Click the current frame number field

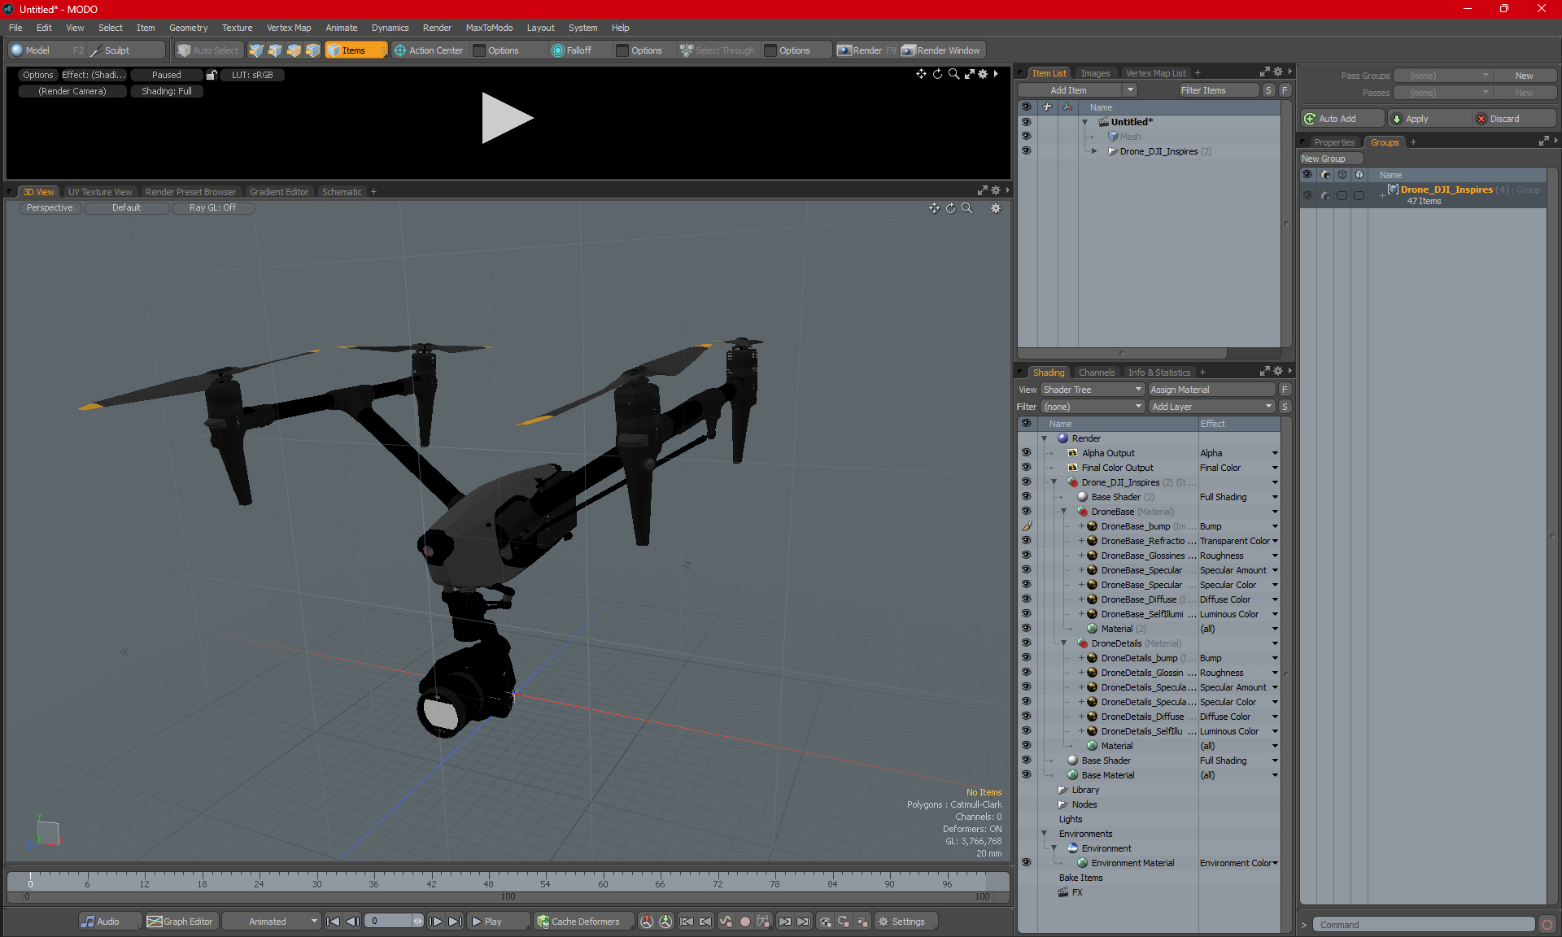[389, 922]
